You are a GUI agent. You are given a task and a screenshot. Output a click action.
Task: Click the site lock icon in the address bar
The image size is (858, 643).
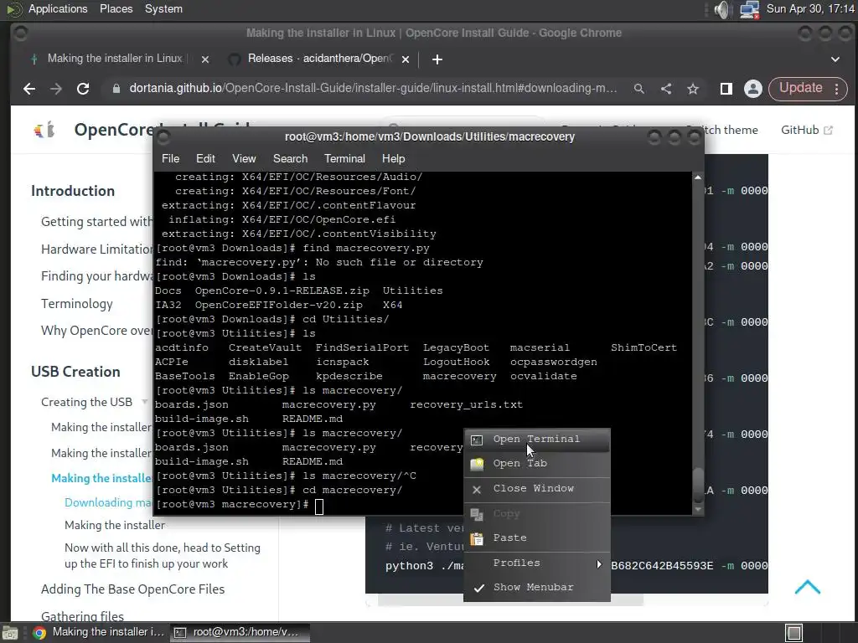point(116,89)
